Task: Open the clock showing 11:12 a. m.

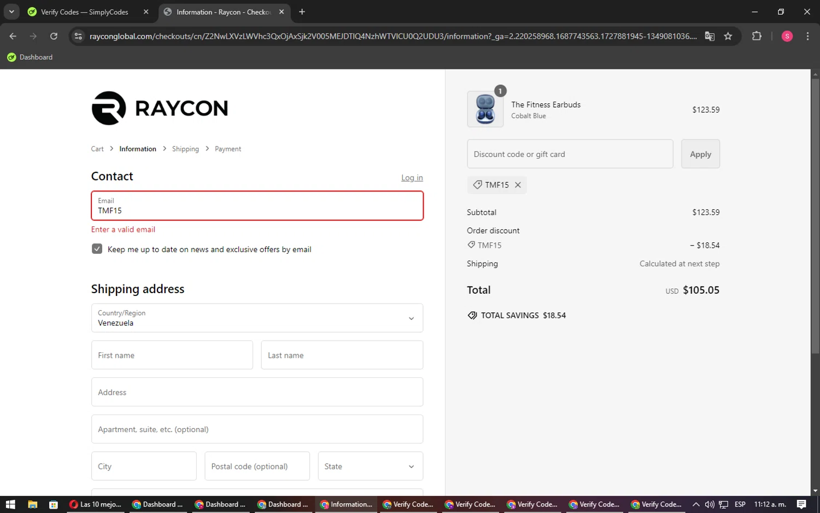Action: point(770,504)
